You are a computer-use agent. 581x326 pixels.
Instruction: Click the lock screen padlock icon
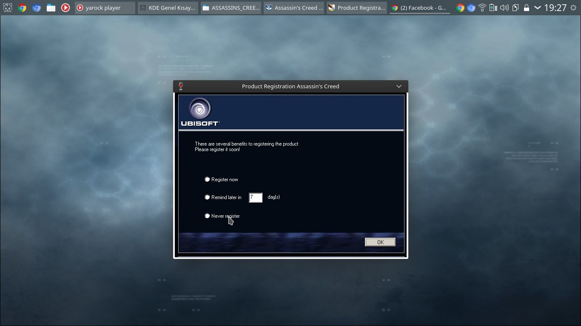tap(527, 8)
